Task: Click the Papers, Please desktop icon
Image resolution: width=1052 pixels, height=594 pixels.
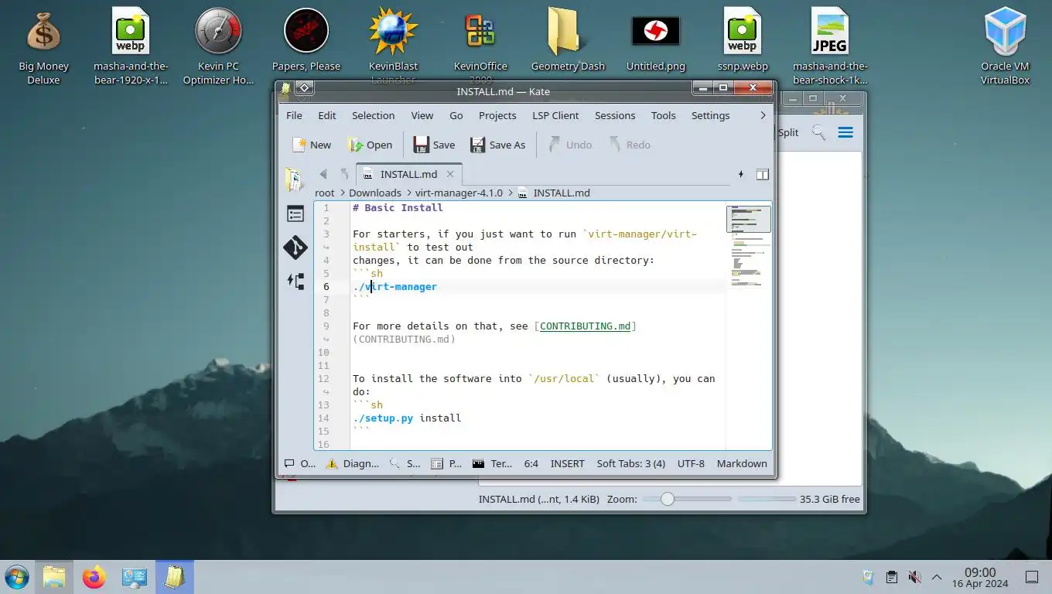Action: 306,39
